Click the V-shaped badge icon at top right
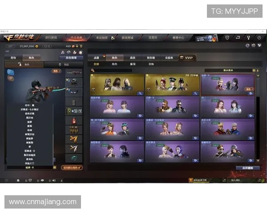Viewport: 267px width, 213px height. click(259, 45)
